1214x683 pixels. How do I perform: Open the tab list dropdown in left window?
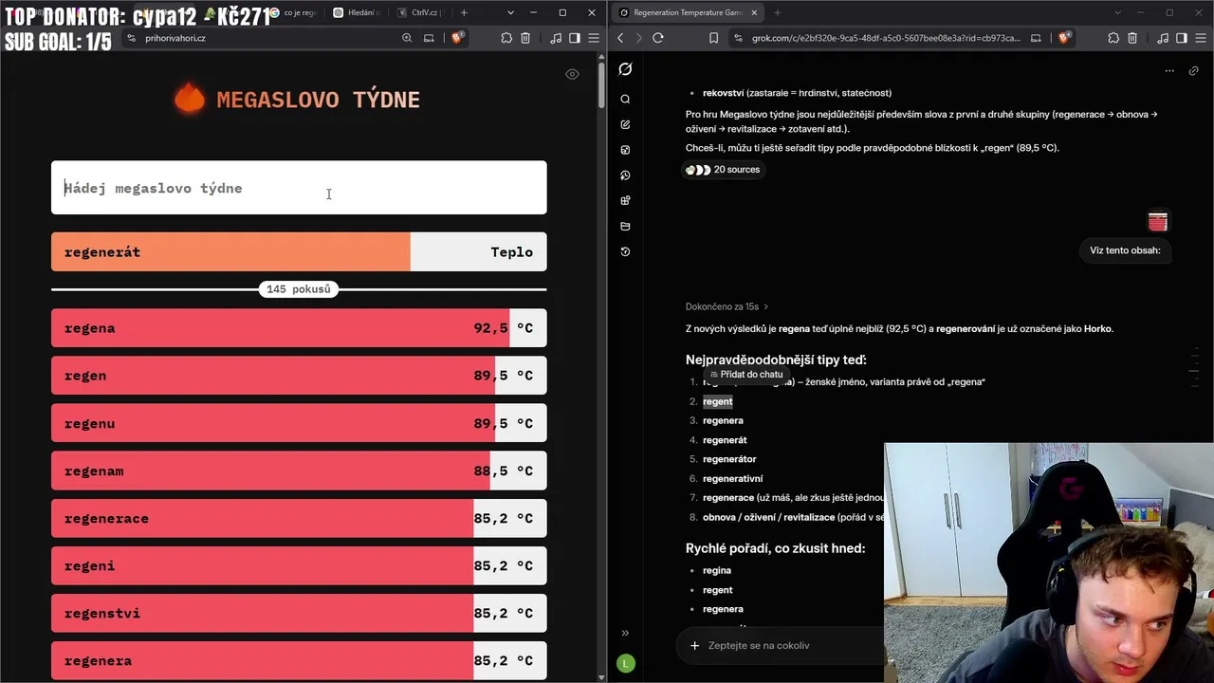510,12
